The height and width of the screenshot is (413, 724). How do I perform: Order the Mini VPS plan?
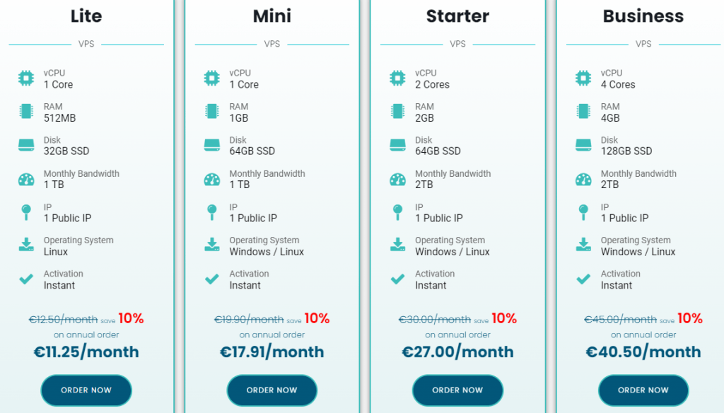coord(272,390)
